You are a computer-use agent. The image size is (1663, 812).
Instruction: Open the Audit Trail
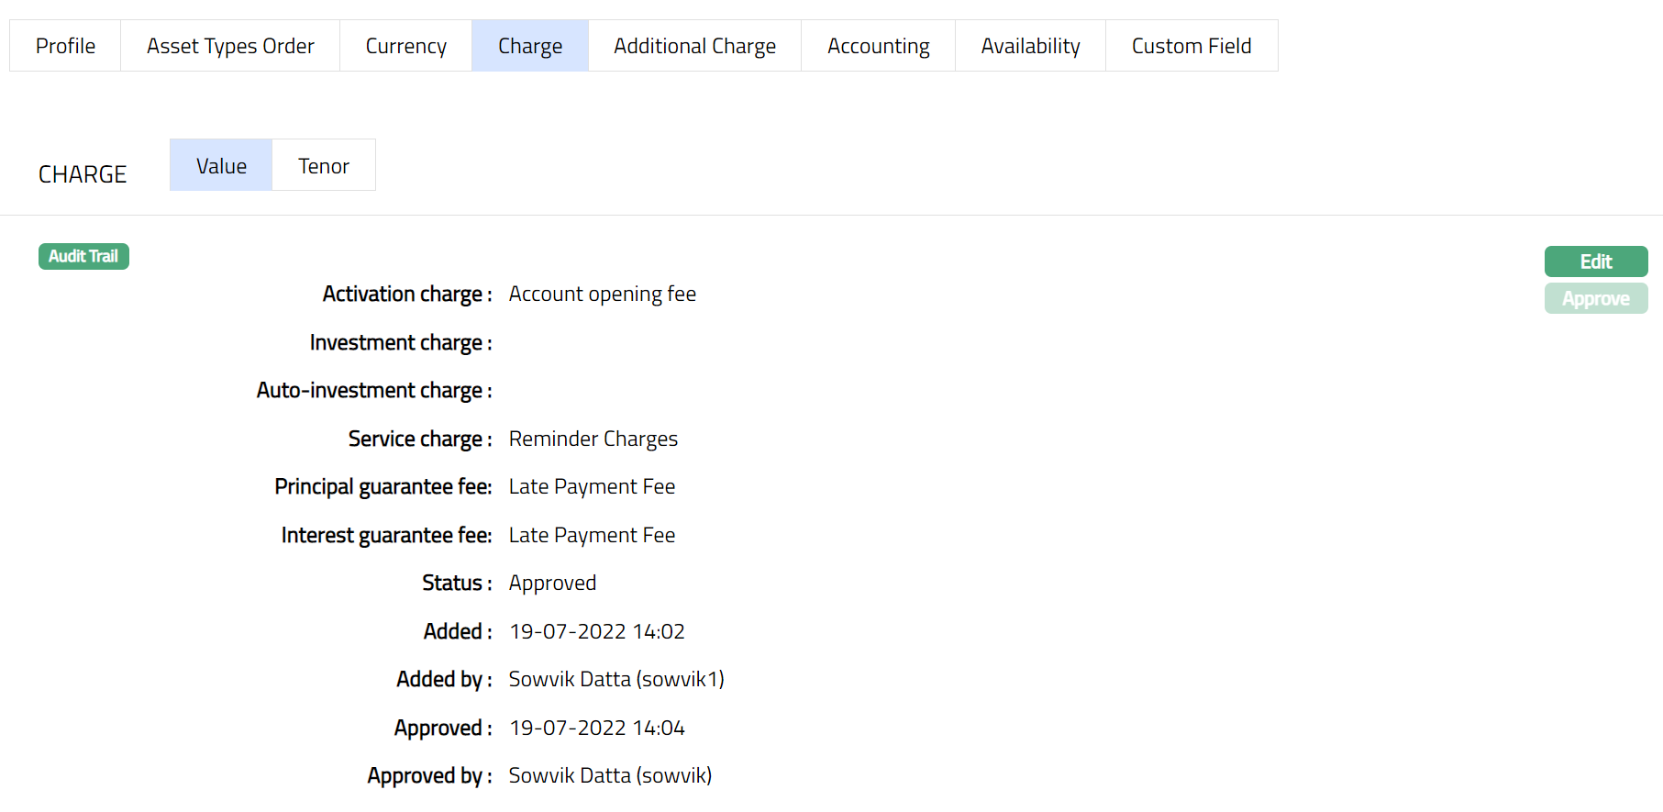click(83, 257)
